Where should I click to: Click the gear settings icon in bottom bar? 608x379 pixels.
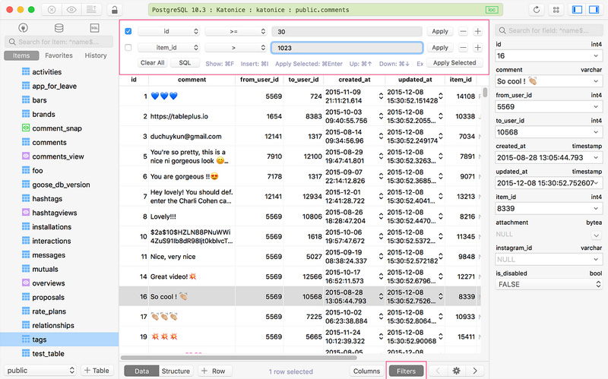coord(456,371)
